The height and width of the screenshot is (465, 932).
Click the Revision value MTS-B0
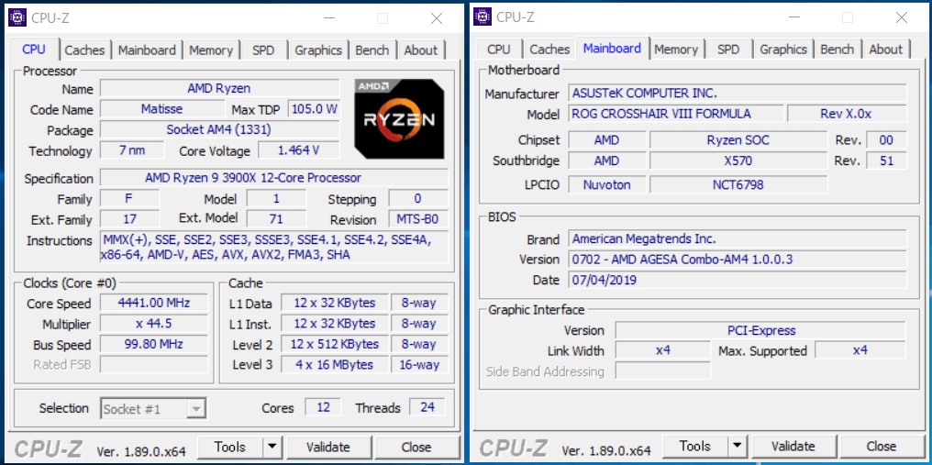(418, 219)
